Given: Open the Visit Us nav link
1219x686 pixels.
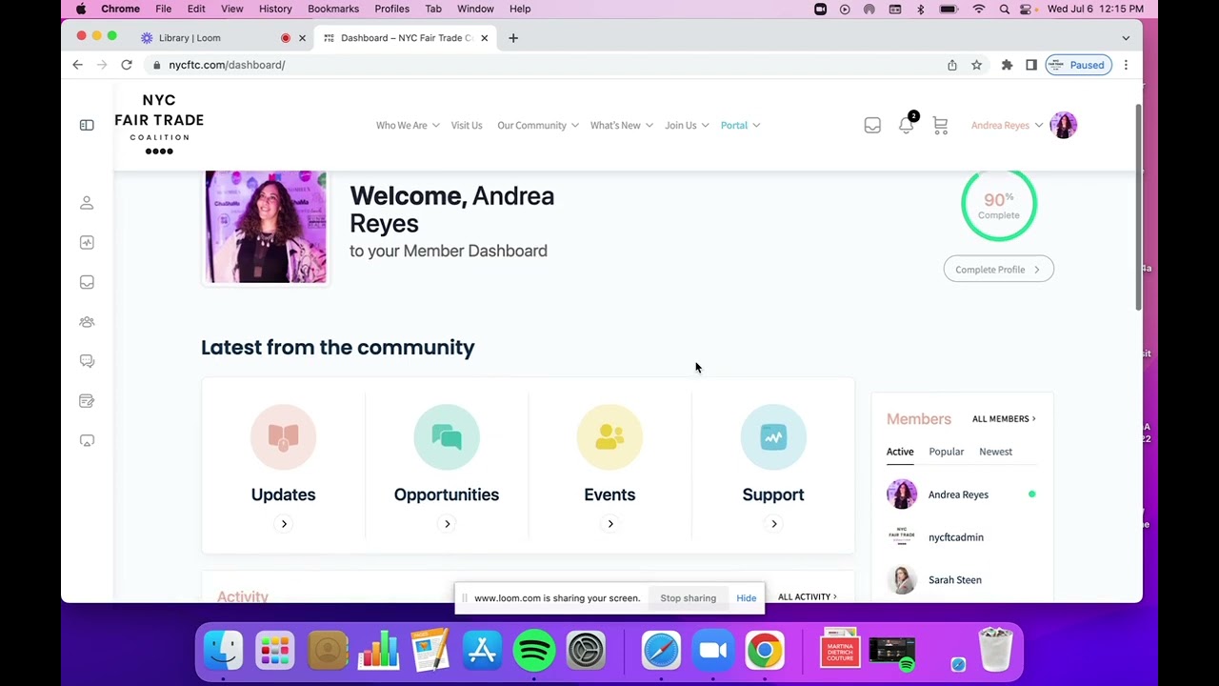Looking at the screenshot, I should click(x=467, y=125).
